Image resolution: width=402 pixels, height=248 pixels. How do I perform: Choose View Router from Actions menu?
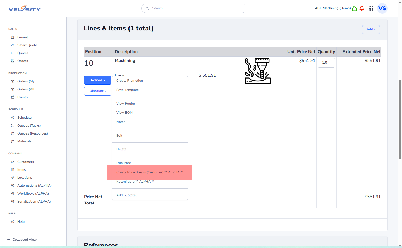click(x=126, y=104)
